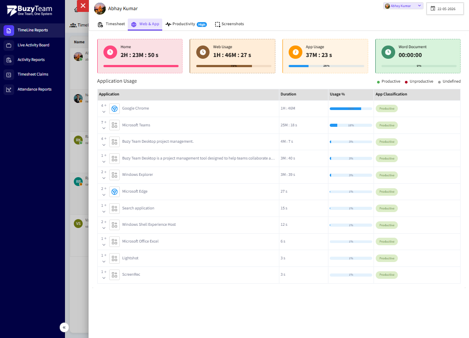Open TimeLine Reports sidebar icon
Screen dimensions: 469x338
(9, 30)
